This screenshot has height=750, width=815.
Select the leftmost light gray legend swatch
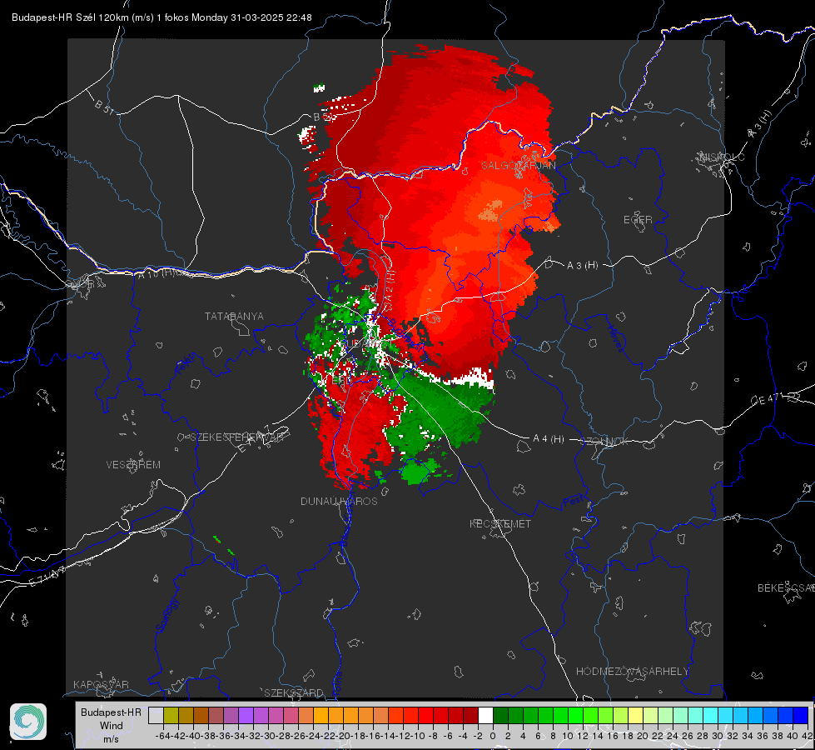(156, 715)
